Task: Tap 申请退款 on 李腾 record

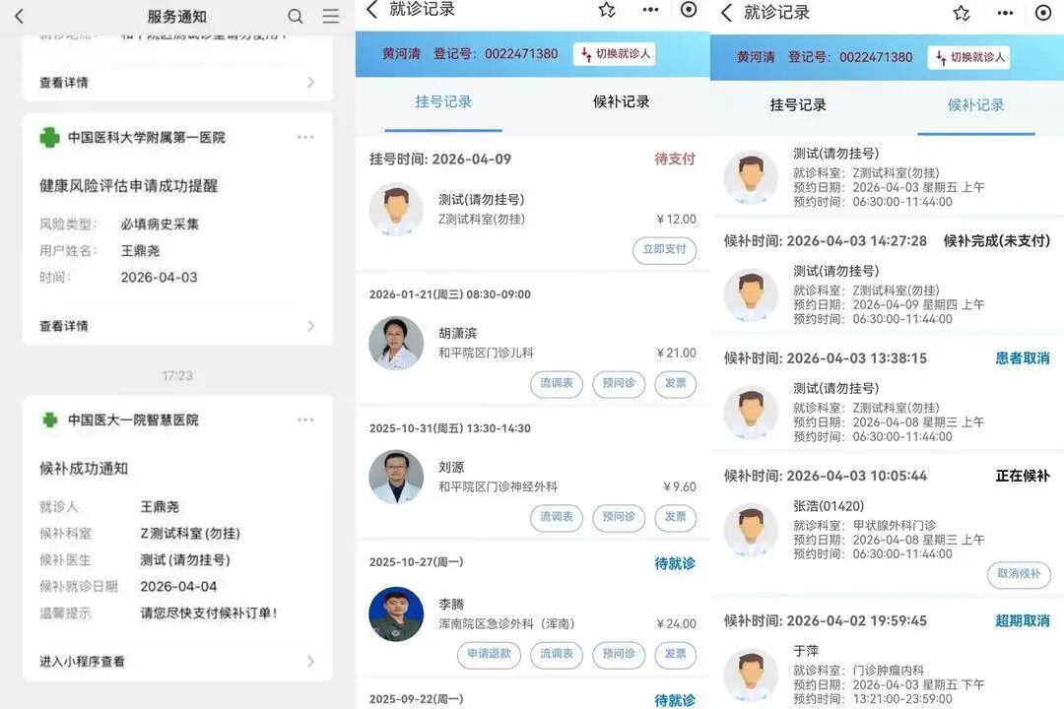Action: point(489,655)
